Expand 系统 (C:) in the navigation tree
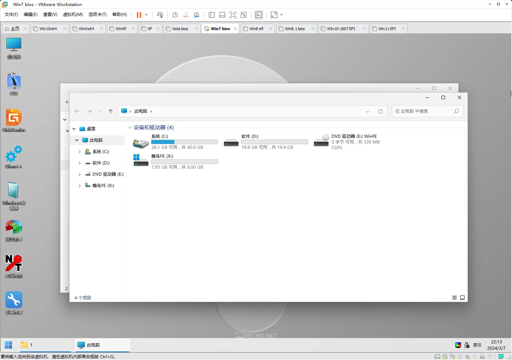 (x=79, y=152)
